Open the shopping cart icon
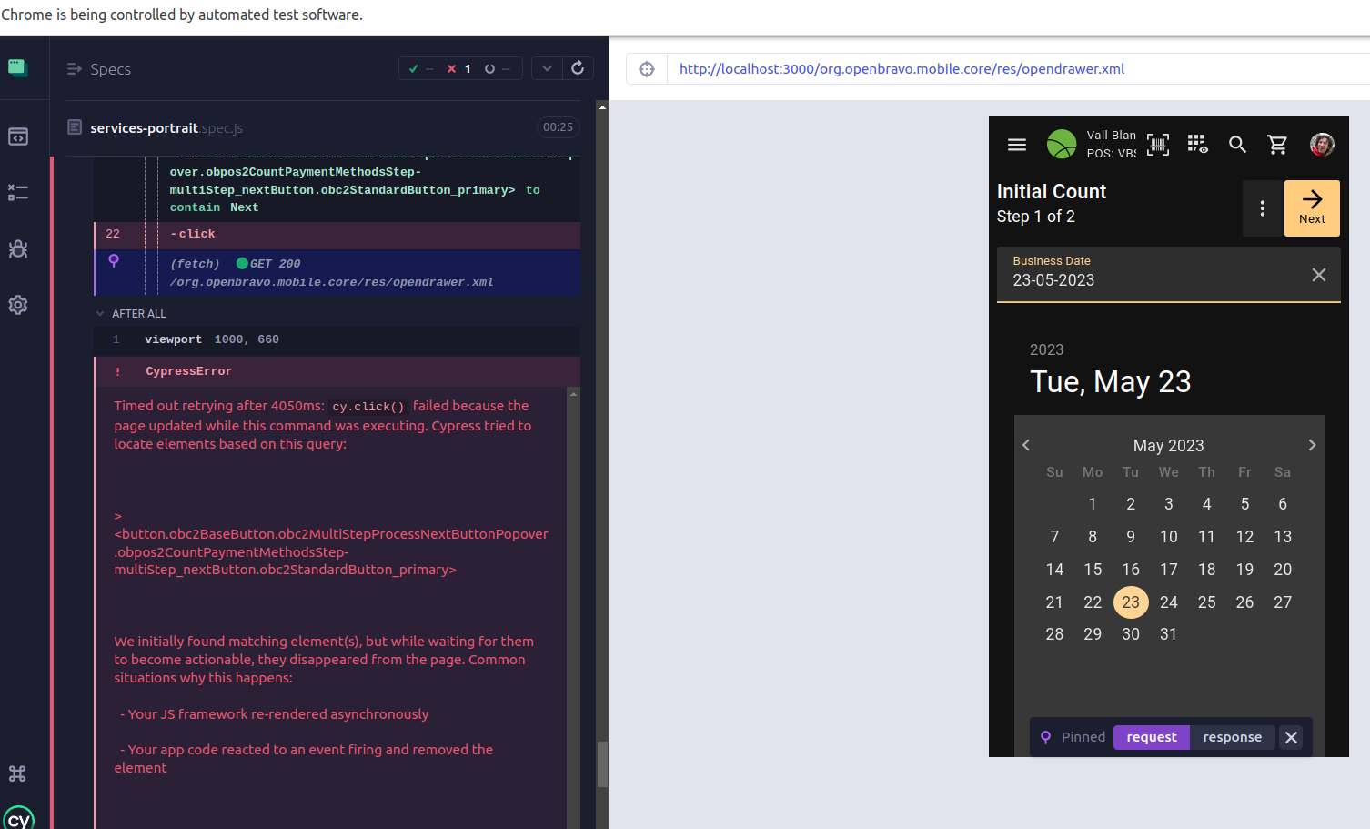The height and width of the screenshot is (829, 1370). pos(1277,145)
